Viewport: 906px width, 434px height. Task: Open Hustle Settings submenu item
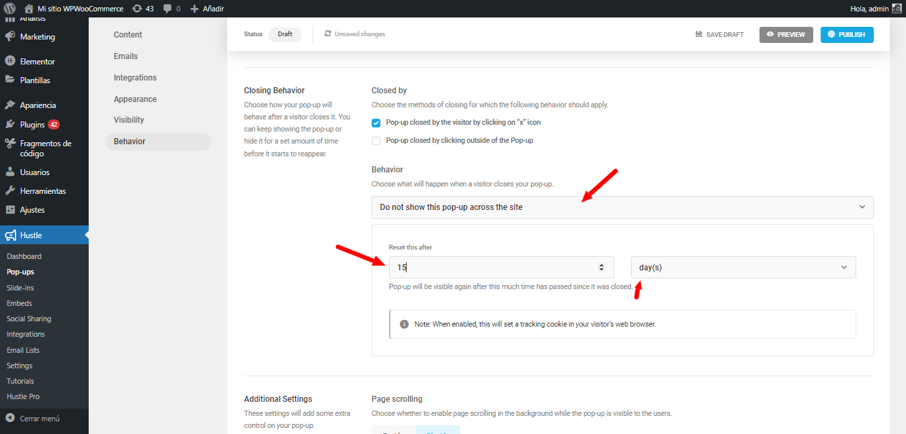coord(19,366)
